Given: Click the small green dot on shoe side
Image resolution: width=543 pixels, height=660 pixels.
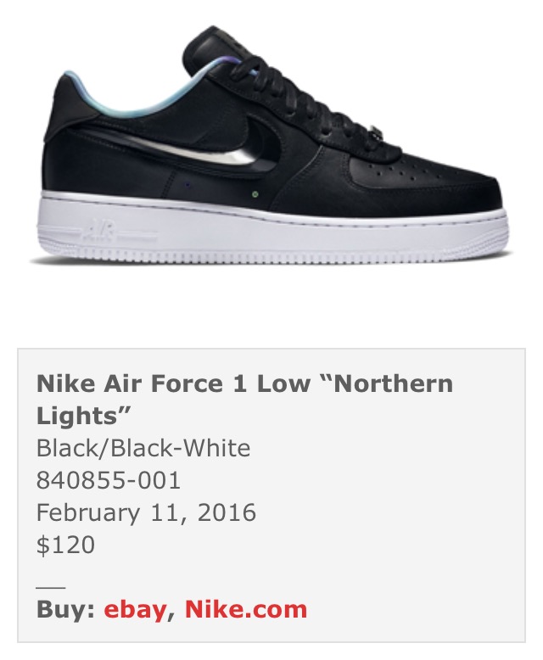Looking at the screenshot, I should pos(255,194).
